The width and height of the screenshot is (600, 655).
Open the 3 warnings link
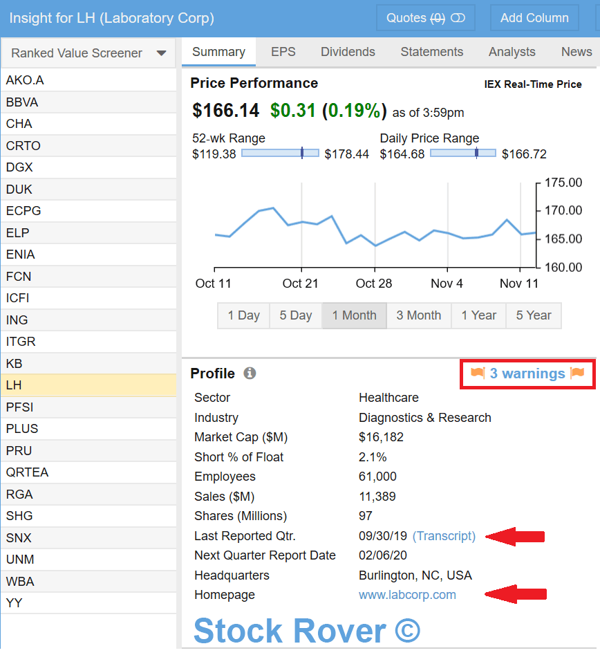coord(527,373)
